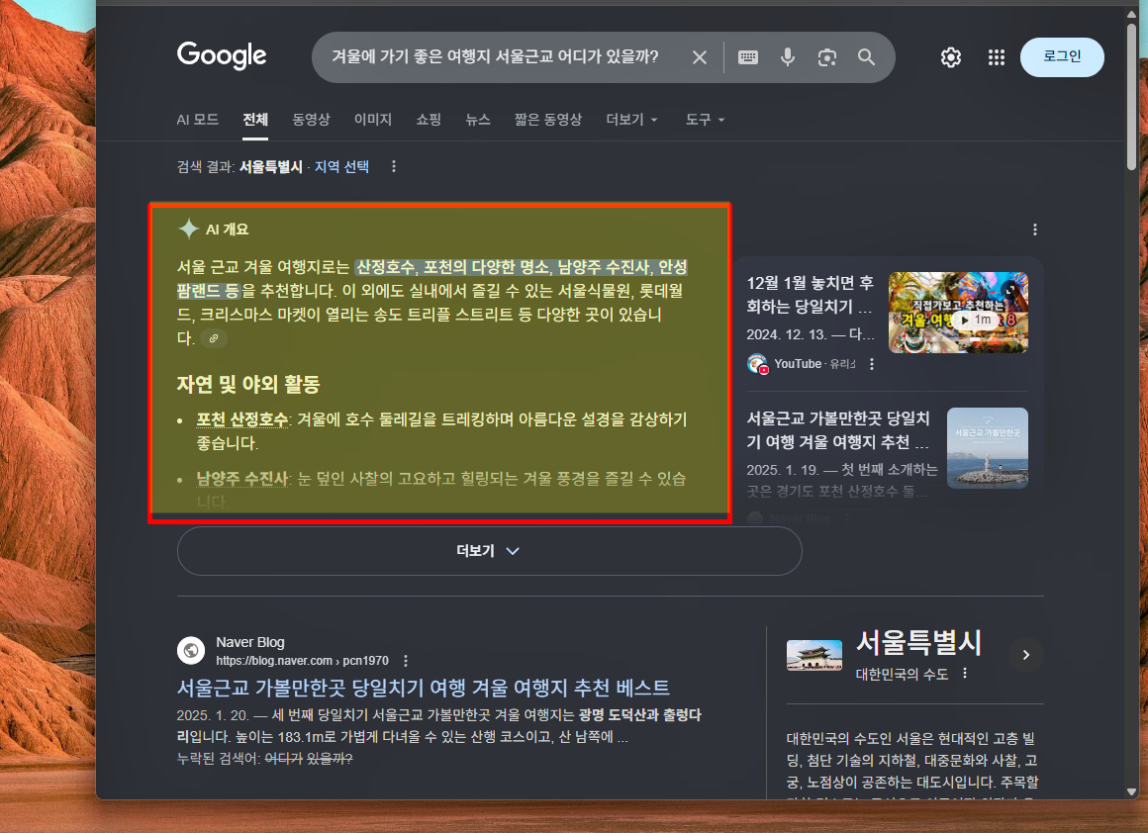The width and height of the screenshot is (1148, 833).
Task: Open the 서울근교 가볼만한곳 당일치기 source card
Action: tap(838, 429)
